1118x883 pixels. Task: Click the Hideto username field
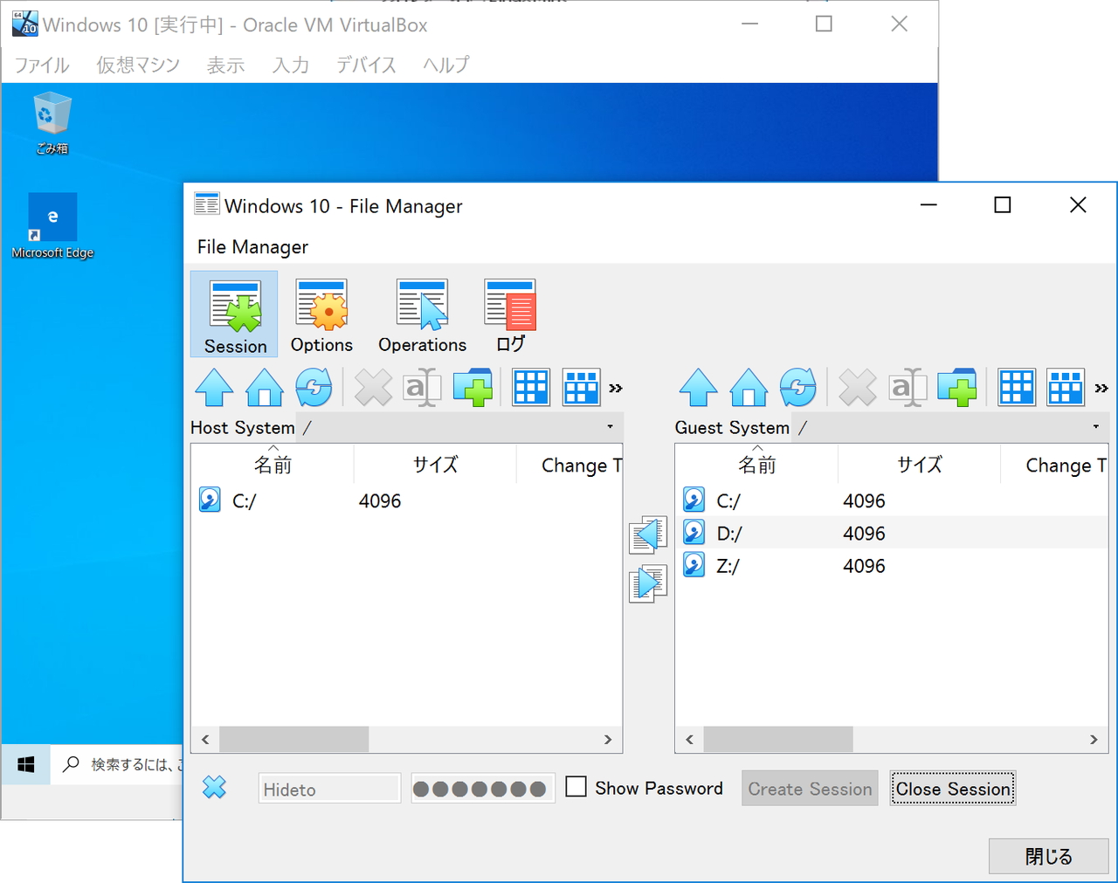[x=330, y=789]
